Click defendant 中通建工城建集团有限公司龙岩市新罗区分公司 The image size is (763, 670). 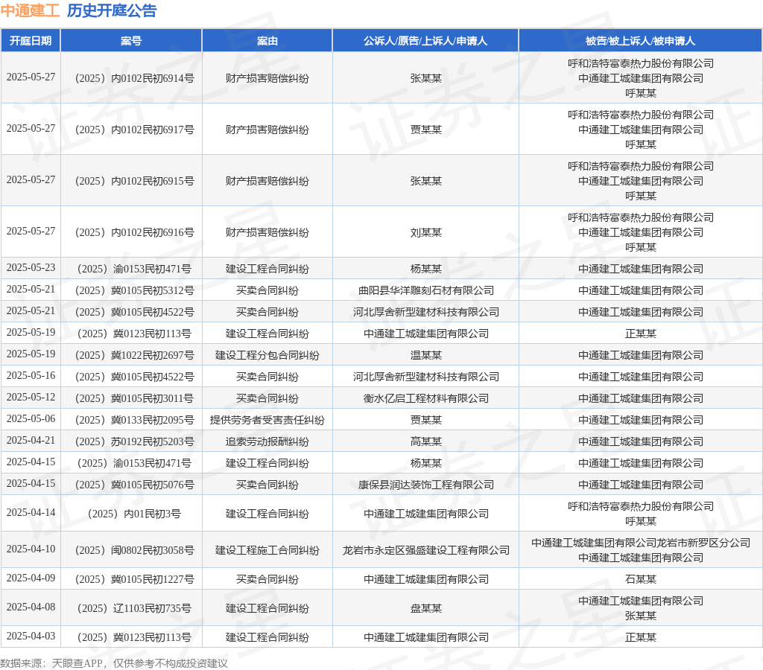tap(640, 543)
